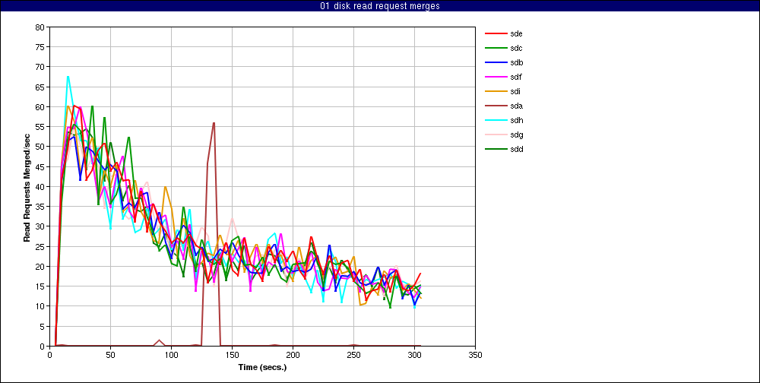Select the 'sdf' legend label
The height and width of the screenshot is (383, 760).
pyautogui.click(x=516, y=77)
